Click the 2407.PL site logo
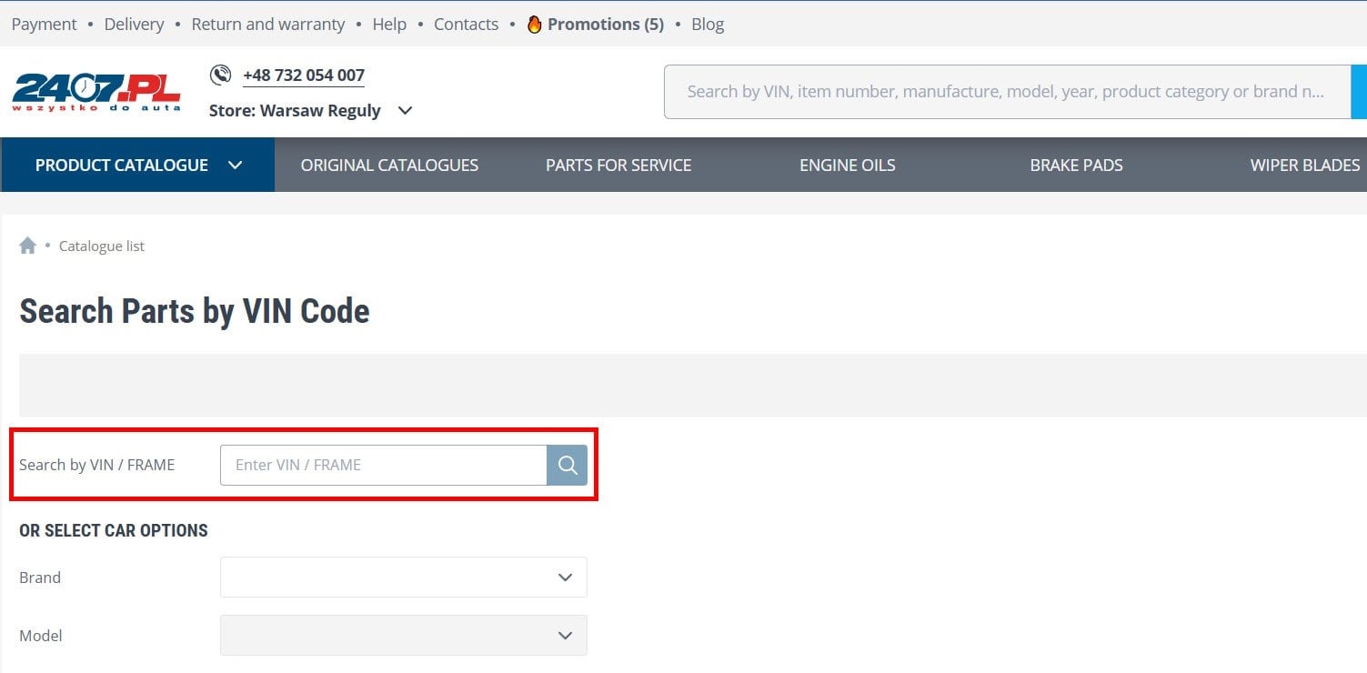Image resolution: width=1367 pixels, height=673 pixels. click(x=96, y=92)
